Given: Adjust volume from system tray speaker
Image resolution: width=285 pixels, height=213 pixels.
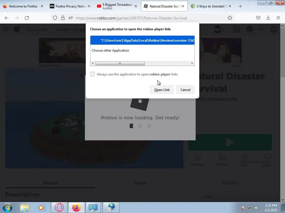Looking at the screenshot, I should pyautogui.click(x=257, y=208).
